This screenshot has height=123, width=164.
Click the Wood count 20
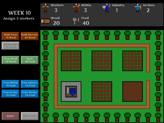tap(56, 23)
